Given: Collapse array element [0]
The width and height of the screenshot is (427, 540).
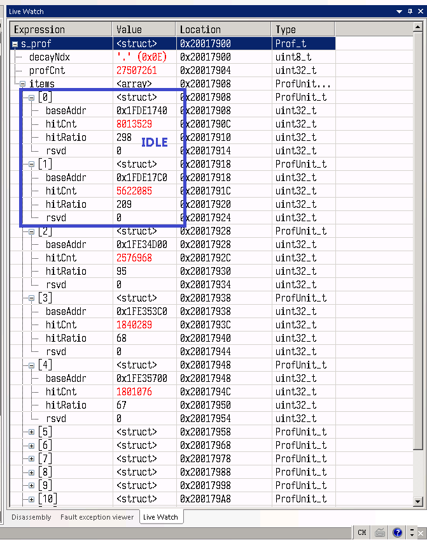Looking at the screenshot, I should [32, 98].
